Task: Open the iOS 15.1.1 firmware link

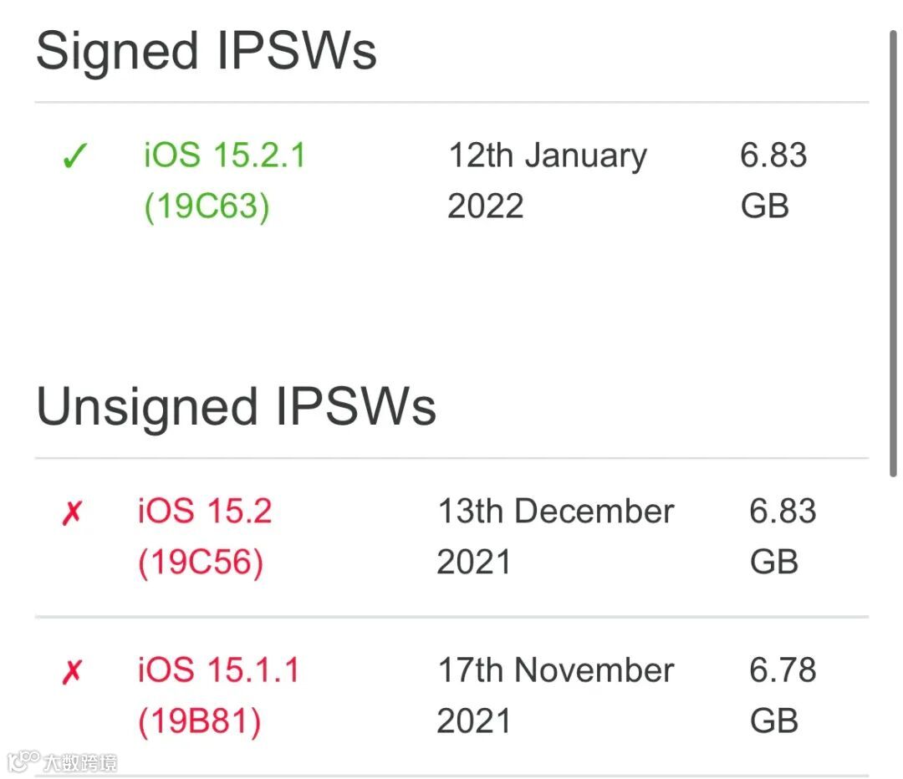Action: pos(218,670)
